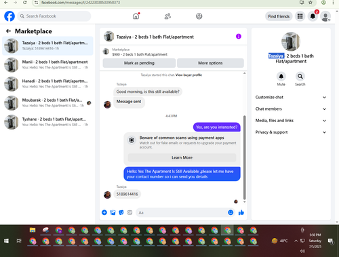Open the Home feed icon

click(x=136, y=16)
